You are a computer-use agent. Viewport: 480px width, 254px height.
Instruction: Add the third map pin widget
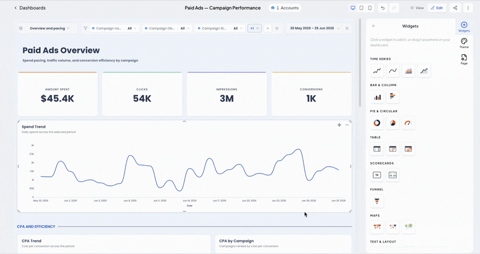tap(408, 227)
